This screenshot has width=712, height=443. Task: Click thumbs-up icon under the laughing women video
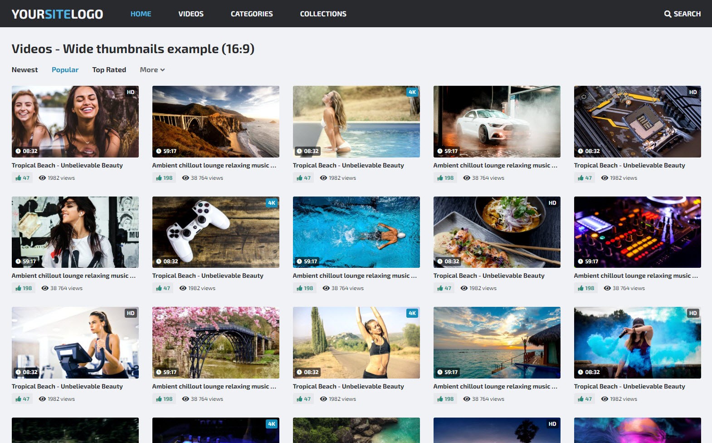click(x=19, y=178)
